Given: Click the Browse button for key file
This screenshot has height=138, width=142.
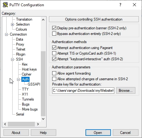Looking at the screenshot, I should coord(126,91).
